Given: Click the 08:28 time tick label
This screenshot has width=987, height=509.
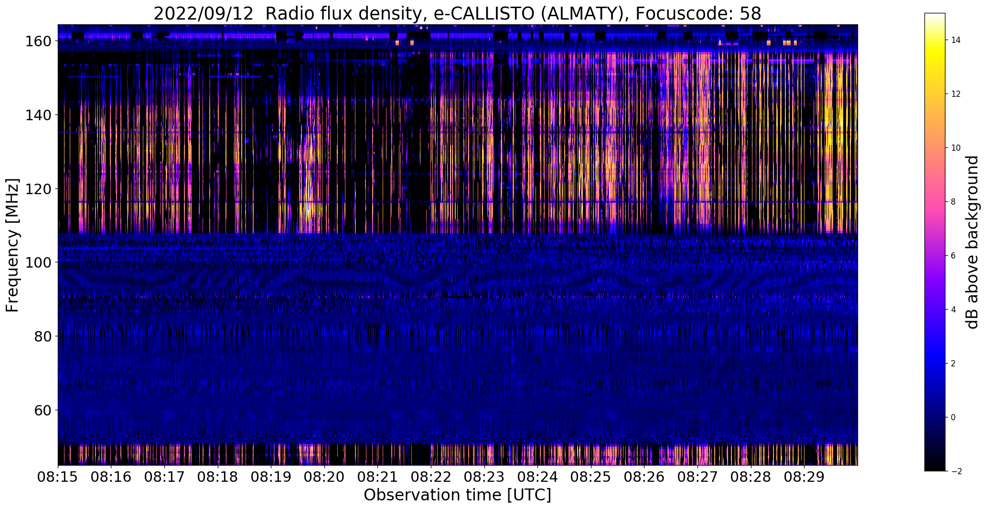Looking at the screenshot, I should 751,477.
